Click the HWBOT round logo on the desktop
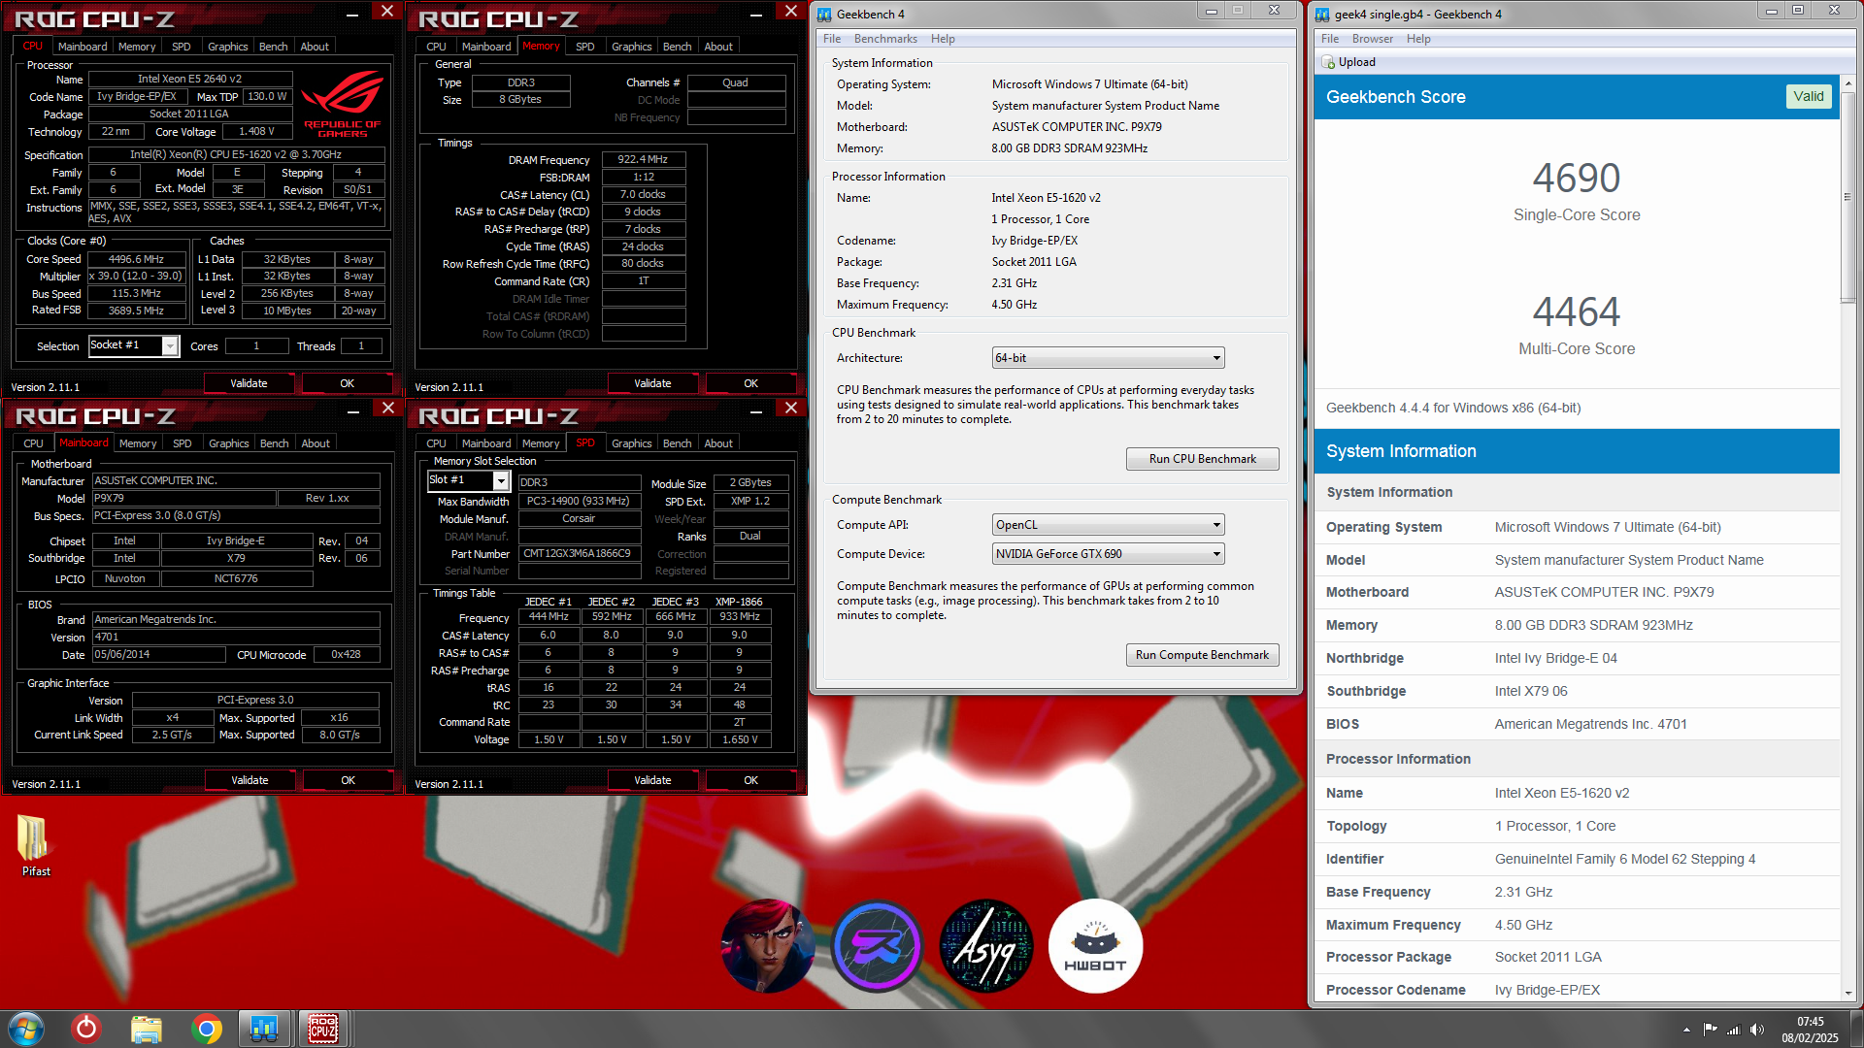Image resolution: width=1864 pixels, height=1048 pixels. 1095,946
